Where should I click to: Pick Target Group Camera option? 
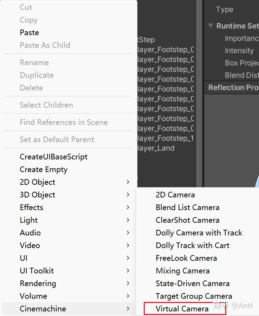pos(194,296)
